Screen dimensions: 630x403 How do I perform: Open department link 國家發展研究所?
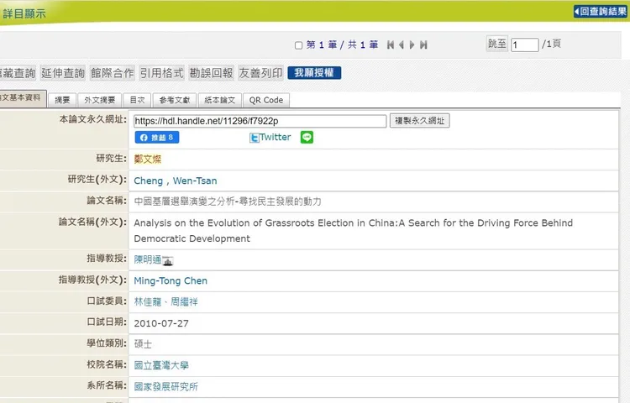point(165,386)
